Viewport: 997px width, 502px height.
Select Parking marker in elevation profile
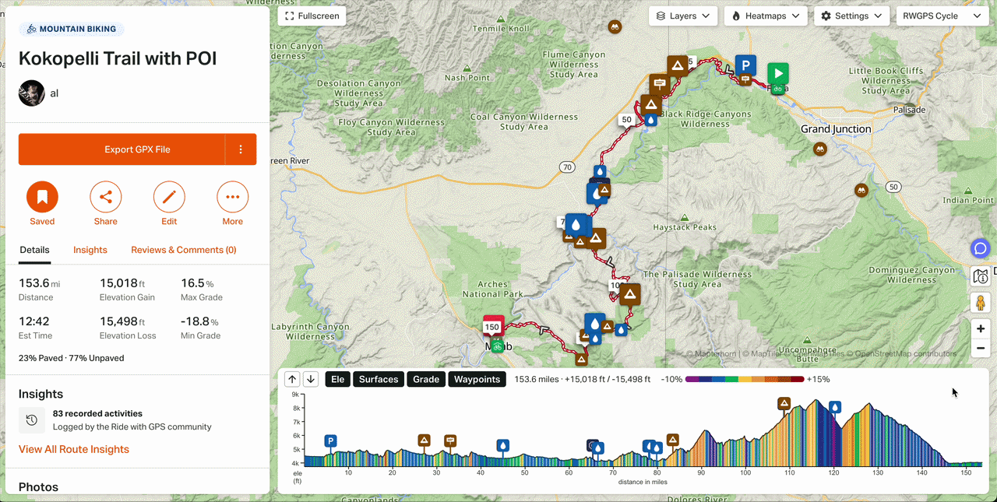(x=331, y=441)
